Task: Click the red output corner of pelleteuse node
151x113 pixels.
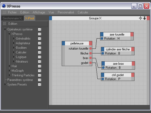Action: 91,43
